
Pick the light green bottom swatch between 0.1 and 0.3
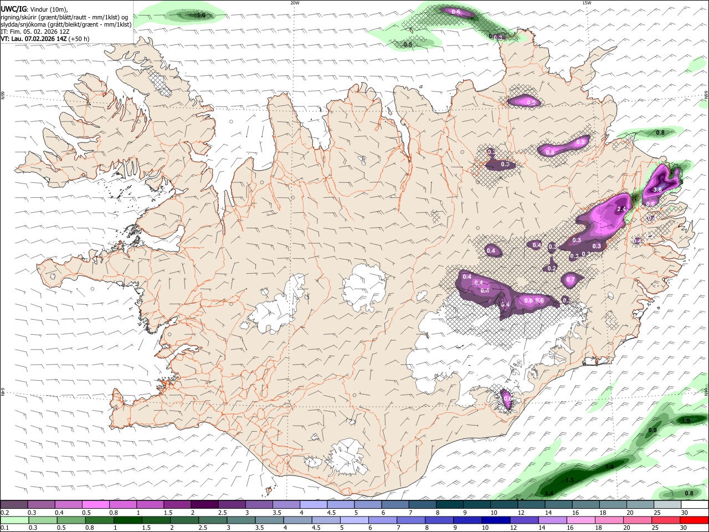(14, 520)
